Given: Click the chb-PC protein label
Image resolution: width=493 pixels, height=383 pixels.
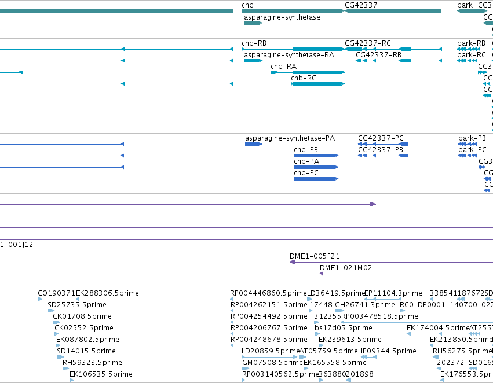Looking at the screenshot, I should (306, 174).
